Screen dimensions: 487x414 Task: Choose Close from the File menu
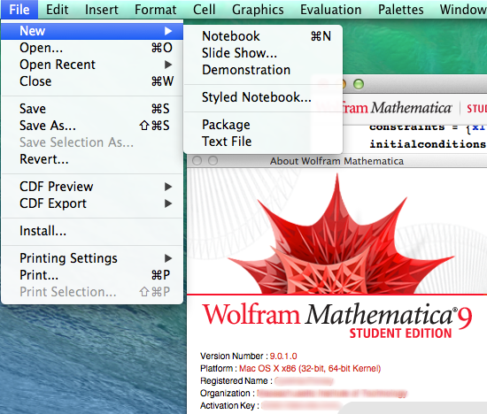click(x=92, y=81)
